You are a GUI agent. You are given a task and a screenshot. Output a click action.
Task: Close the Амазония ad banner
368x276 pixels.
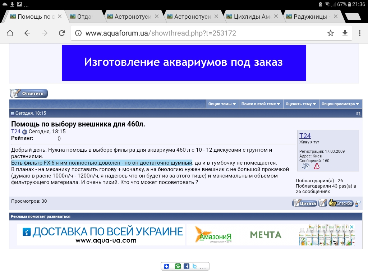[352, 227]
